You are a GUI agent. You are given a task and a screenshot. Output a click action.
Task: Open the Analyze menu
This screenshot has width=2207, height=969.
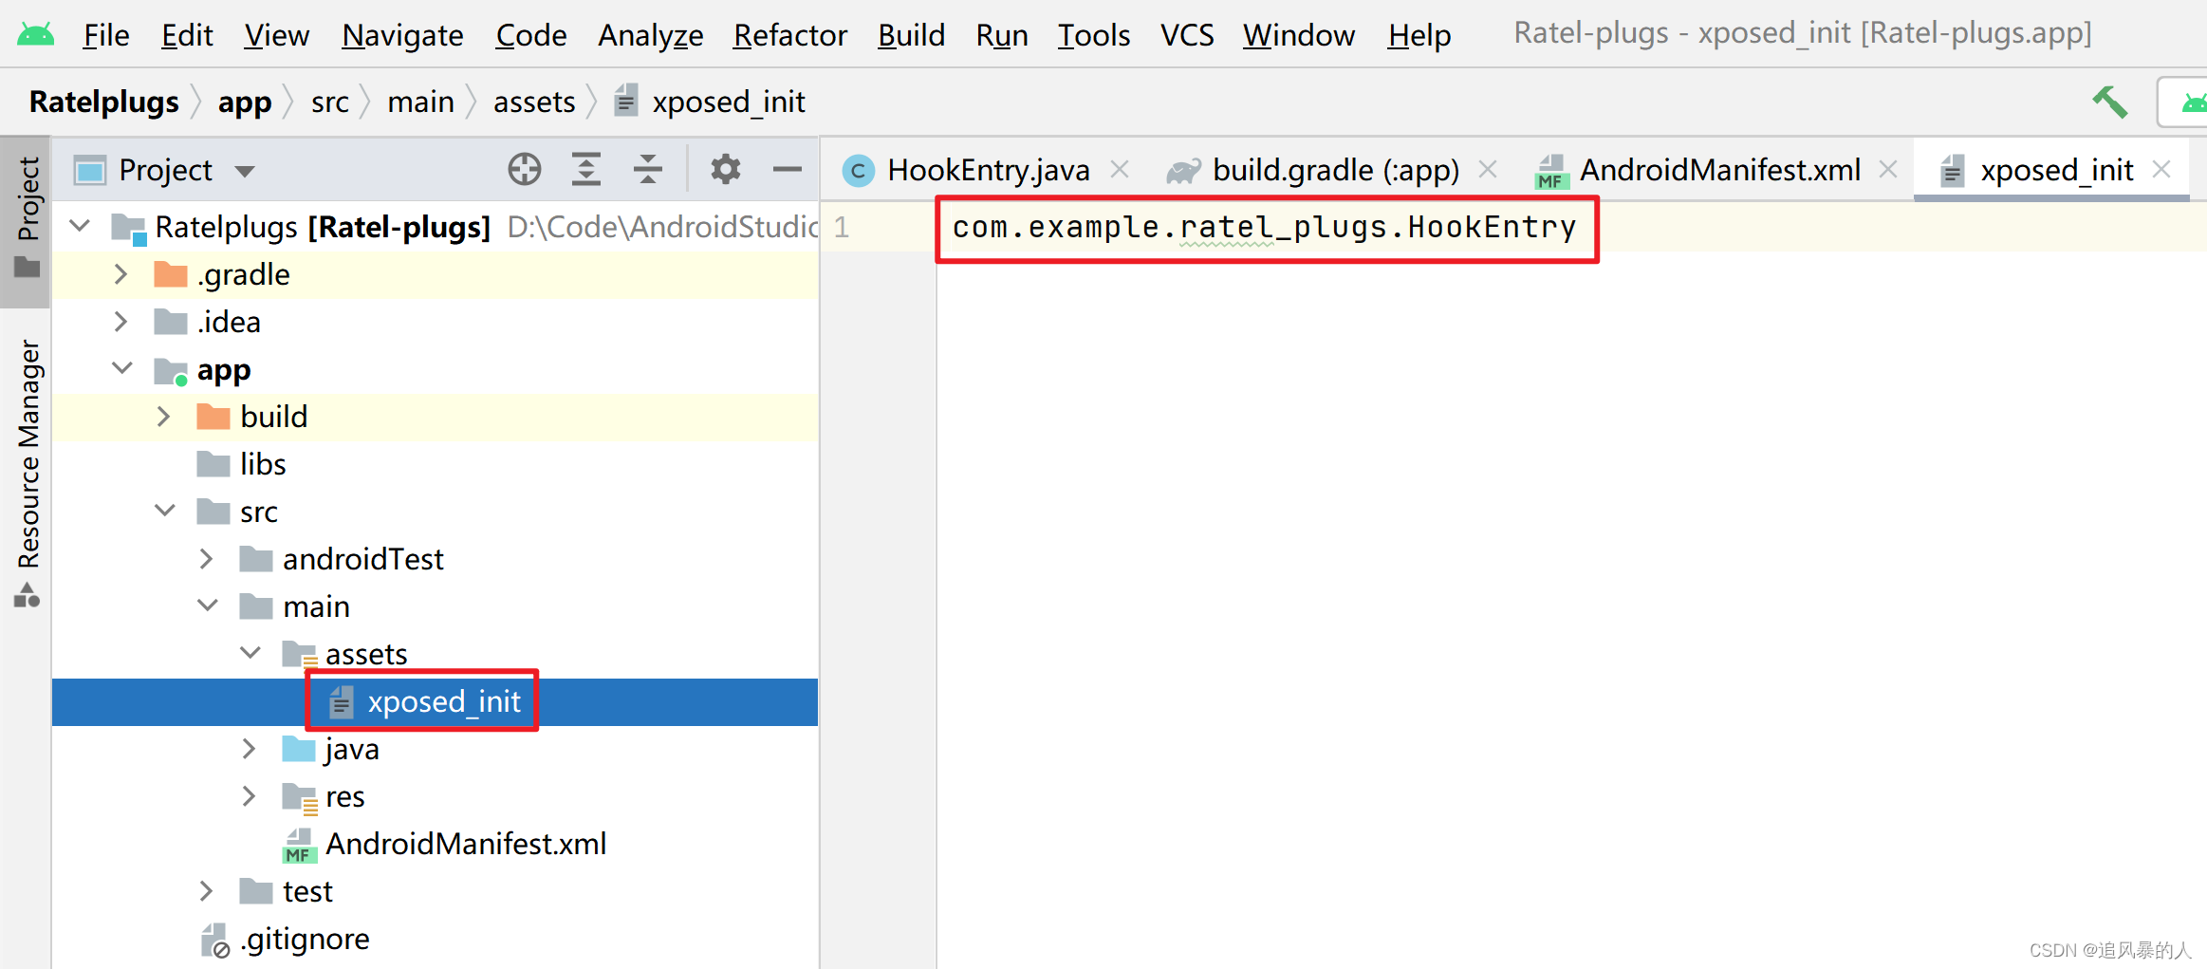tap(650, 35)
